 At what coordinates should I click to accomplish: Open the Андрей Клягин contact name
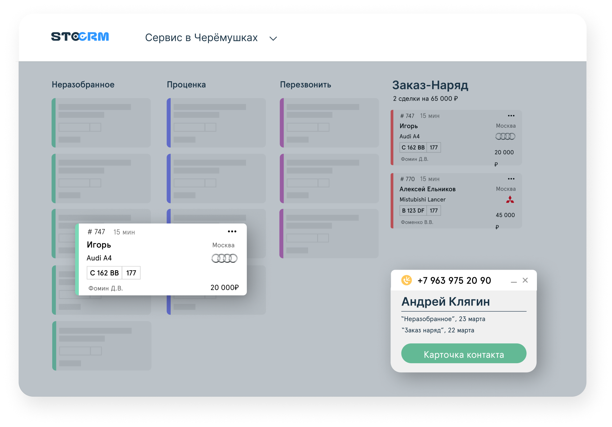pos(445,302)
